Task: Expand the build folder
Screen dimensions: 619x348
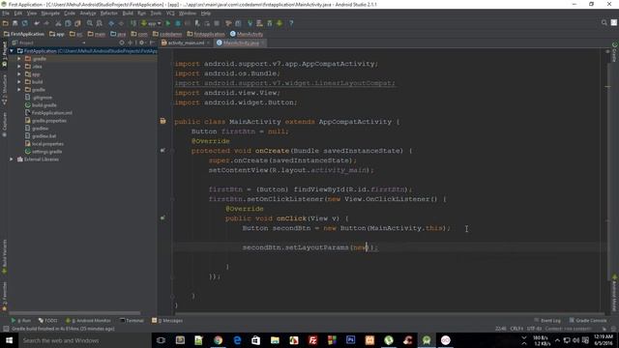Action: (19, 81)
